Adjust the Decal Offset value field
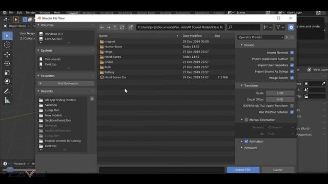Viewport: 328px width, 184px height. click(280, 99)
